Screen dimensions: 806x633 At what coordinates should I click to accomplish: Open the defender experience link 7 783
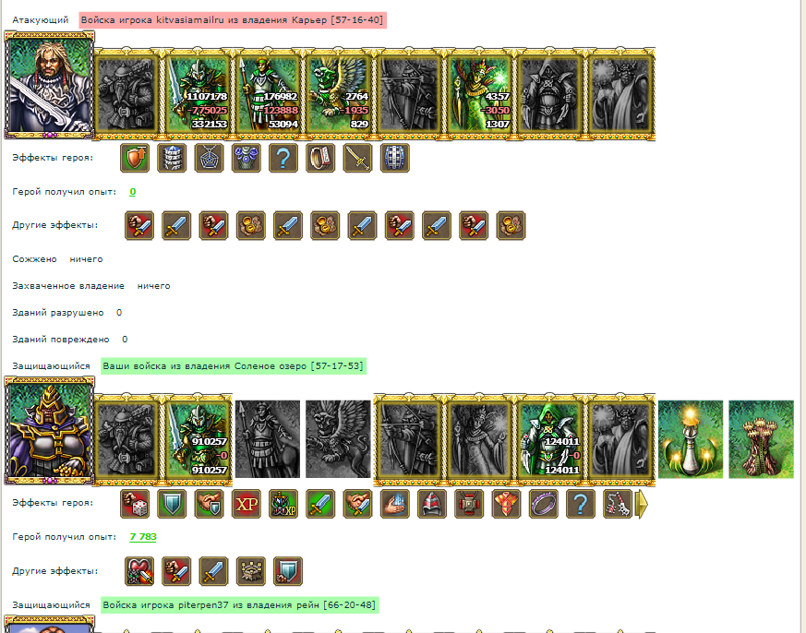pos(143,537)
